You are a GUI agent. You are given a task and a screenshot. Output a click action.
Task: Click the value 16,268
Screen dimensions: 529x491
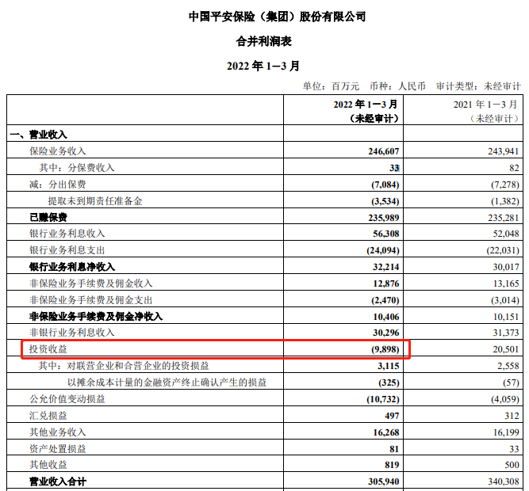click(386, 432)
